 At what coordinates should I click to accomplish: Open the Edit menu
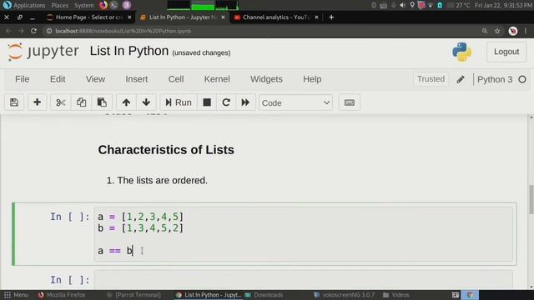click(58, 79)
